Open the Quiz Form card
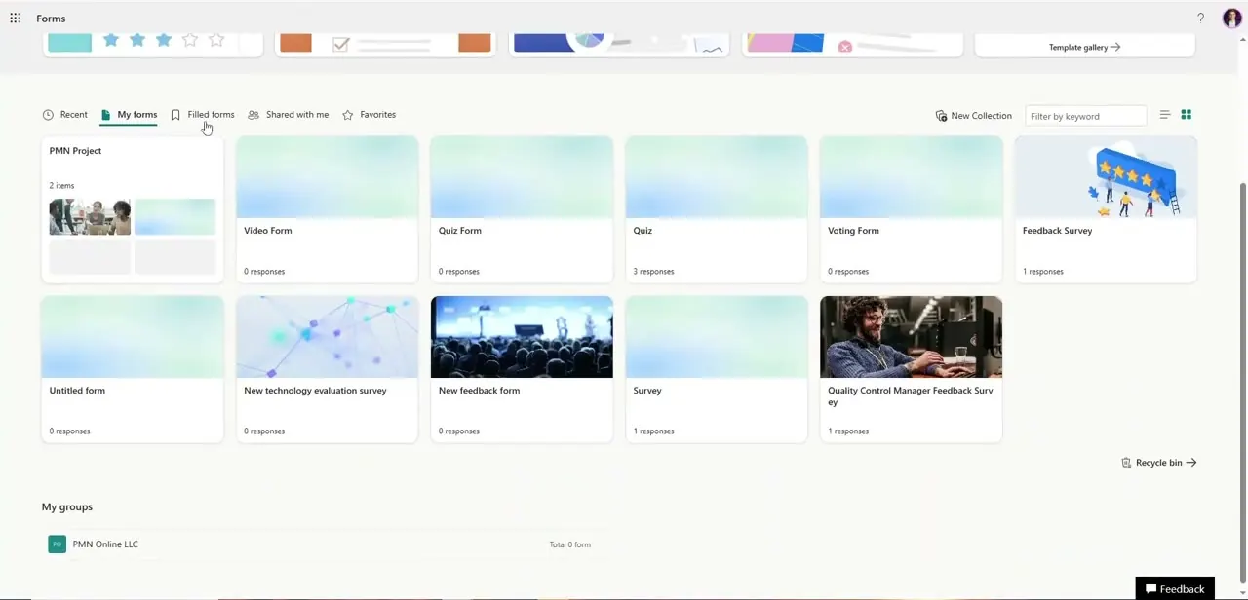The width and height of the screenshot is (1248, 600). (522, 210)
